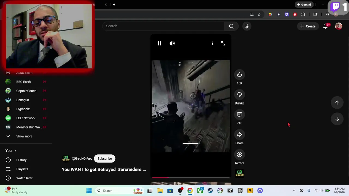Open the red hand blocker extension
Image resolution: width=349 pixels, height=196 pixels.
(295, 14)
